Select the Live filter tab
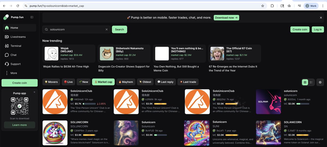327x147 pixels. [x=68, y=82]
